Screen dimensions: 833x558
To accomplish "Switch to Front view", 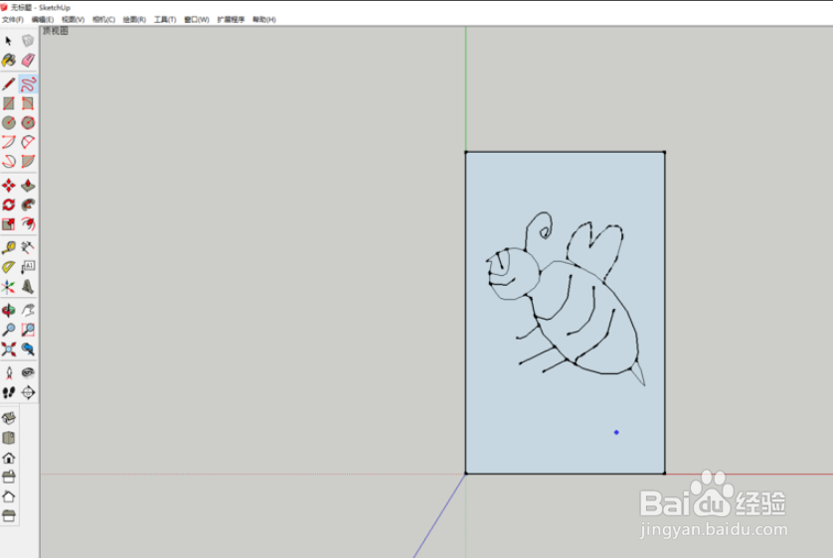I will [9, 457].
